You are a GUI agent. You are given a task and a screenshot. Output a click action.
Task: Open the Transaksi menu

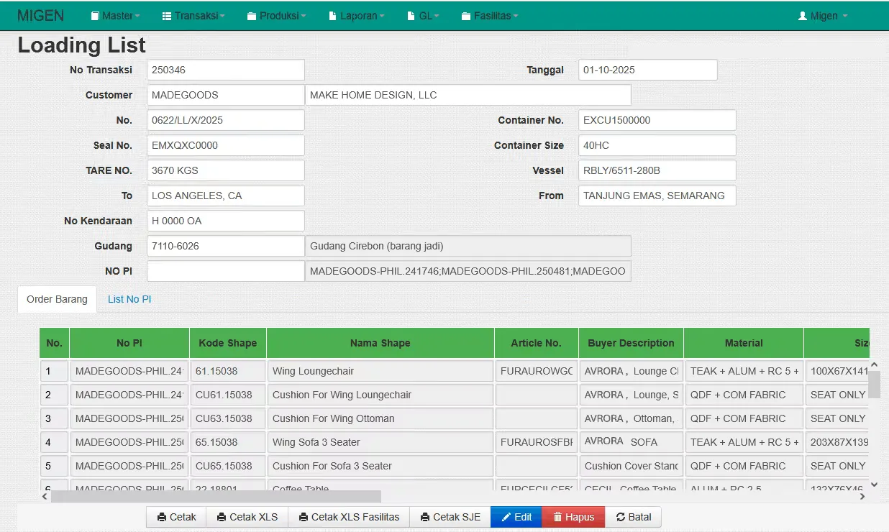pos(193,16)
